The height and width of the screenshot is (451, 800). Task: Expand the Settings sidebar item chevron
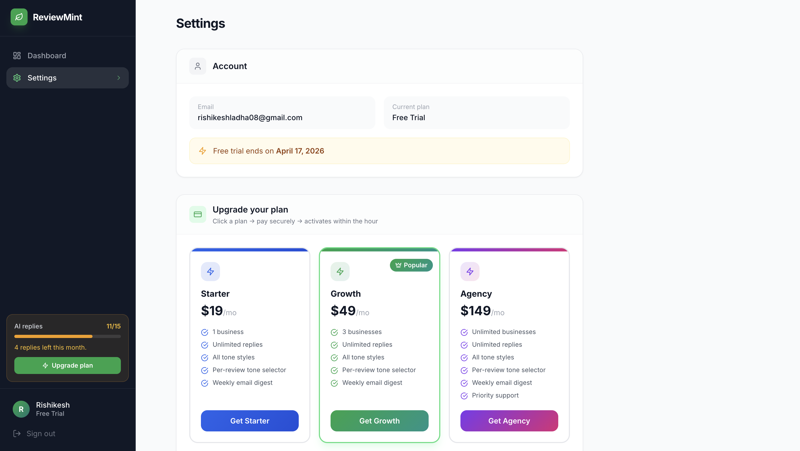pos(119,78)
